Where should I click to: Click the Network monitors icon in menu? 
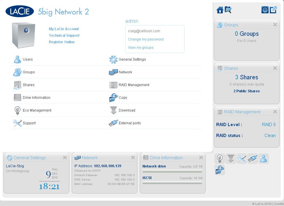tap(113, 72)
